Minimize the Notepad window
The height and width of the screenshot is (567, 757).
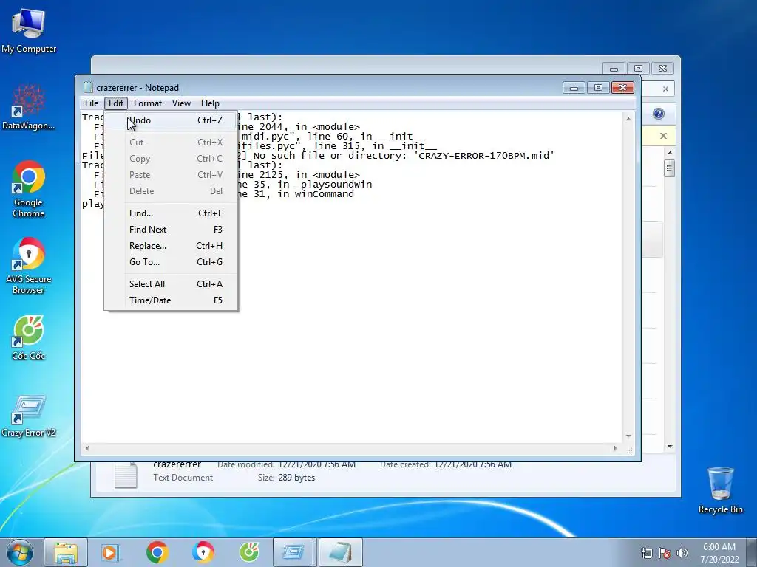(x=574, y=88)
